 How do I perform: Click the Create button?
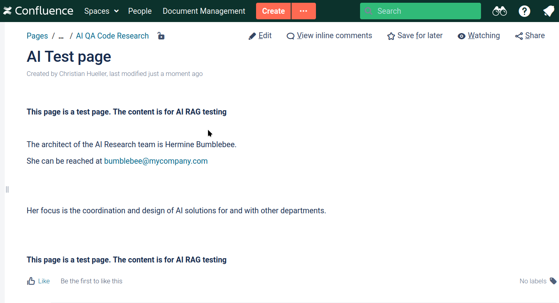pyautogui.click(x=273, y=11)
